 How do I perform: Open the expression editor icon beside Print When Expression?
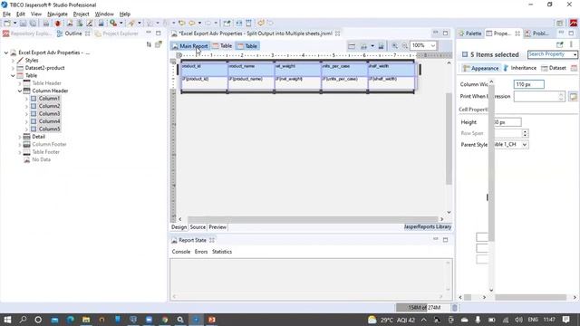click(x=573, y=97)
